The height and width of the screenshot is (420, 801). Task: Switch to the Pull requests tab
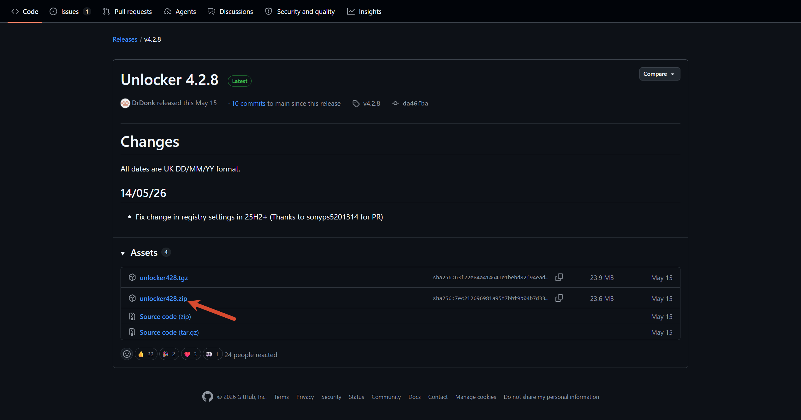[128, 11]
